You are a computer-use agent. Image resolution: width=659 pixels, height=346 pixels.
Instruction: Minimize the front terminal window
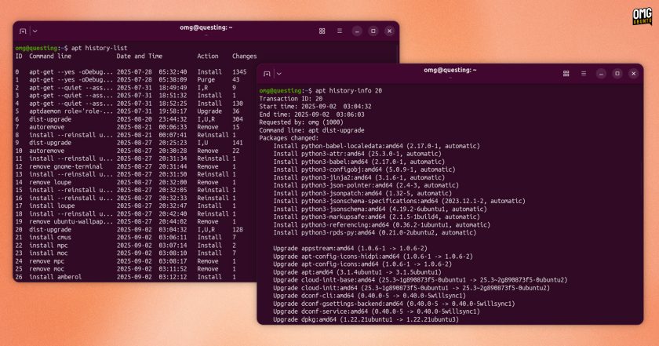[601, 74]
